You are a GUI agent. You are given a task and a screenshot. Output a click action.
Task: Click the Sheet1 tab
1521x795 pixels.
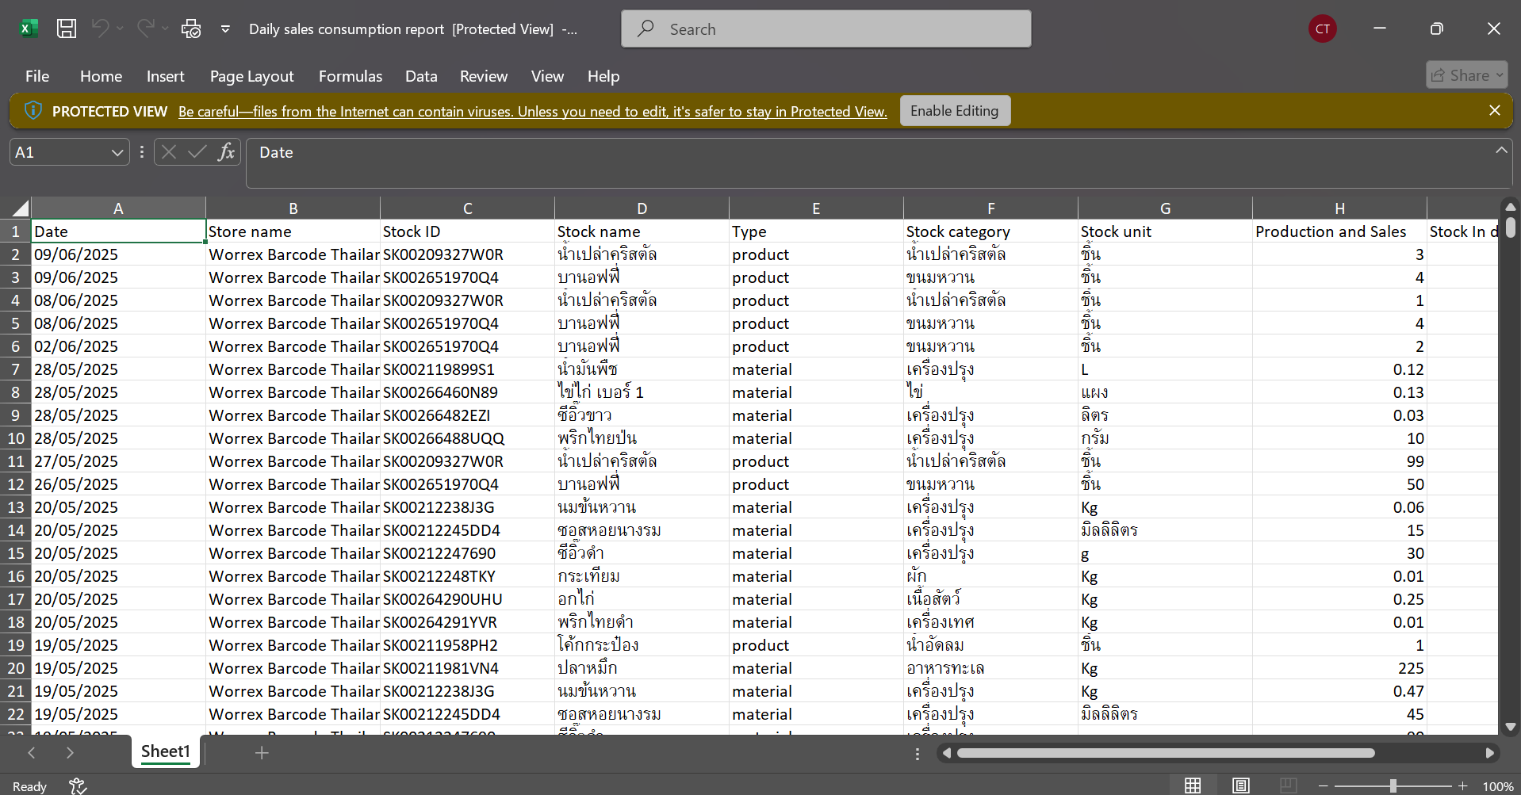click(x=165, y=751)
